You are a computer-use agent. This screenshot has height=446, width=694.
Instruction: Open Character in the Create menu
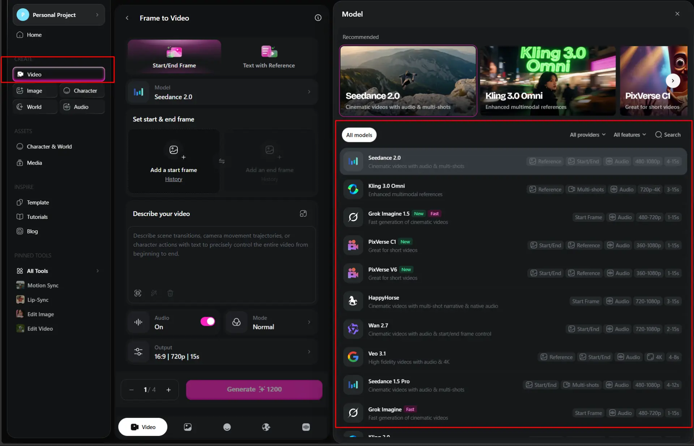pyautogui.click(x=82, y=91)
